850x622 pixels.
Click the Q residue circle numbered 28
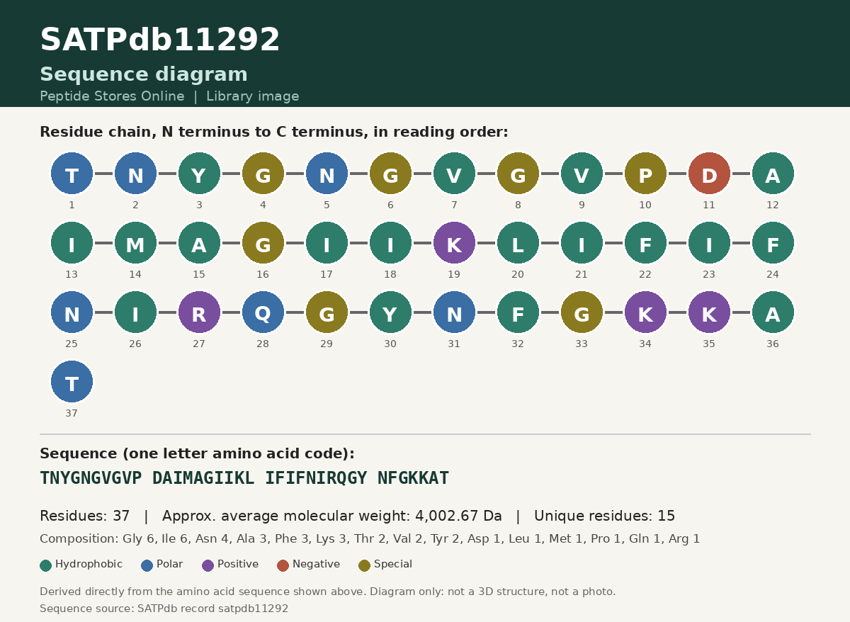click(263, 312)
